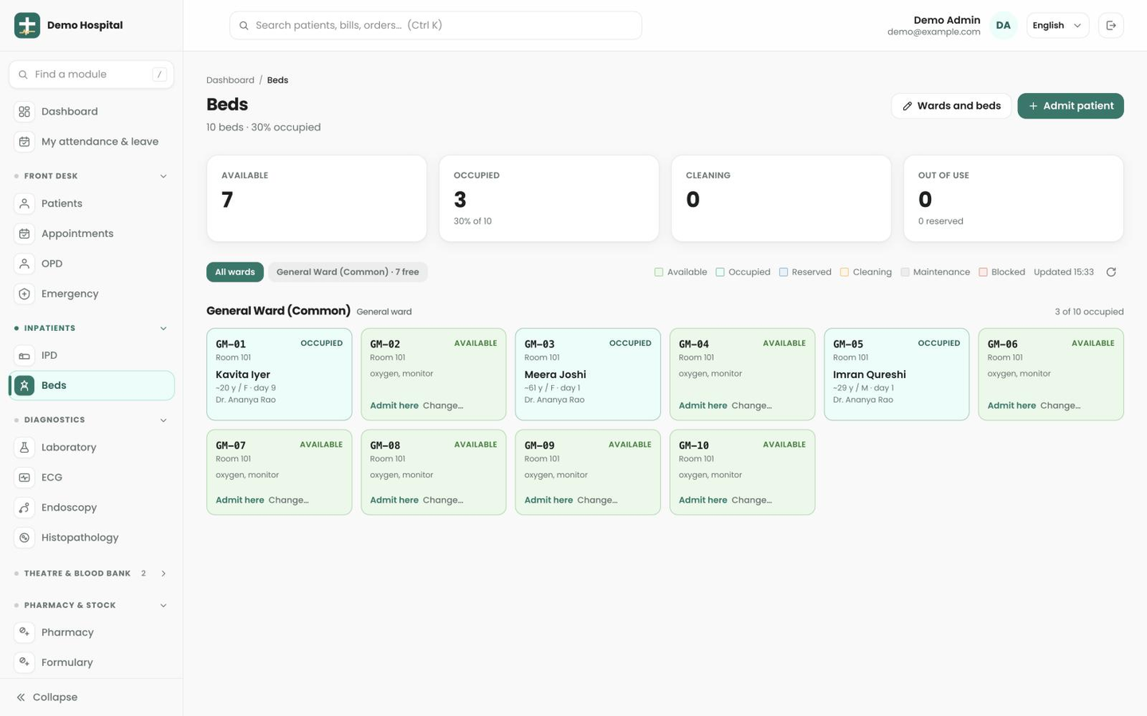1147x716 pixels.
Task: Collapse the Diagnostics section chevron
Action: coord(163,420)
